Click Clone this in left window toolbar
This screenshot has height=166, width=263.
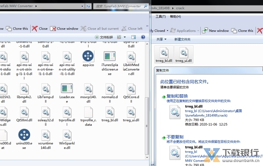pos(17,28)
